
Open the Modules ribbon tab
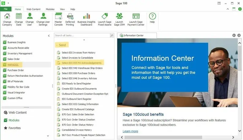(x=50, y=9)
